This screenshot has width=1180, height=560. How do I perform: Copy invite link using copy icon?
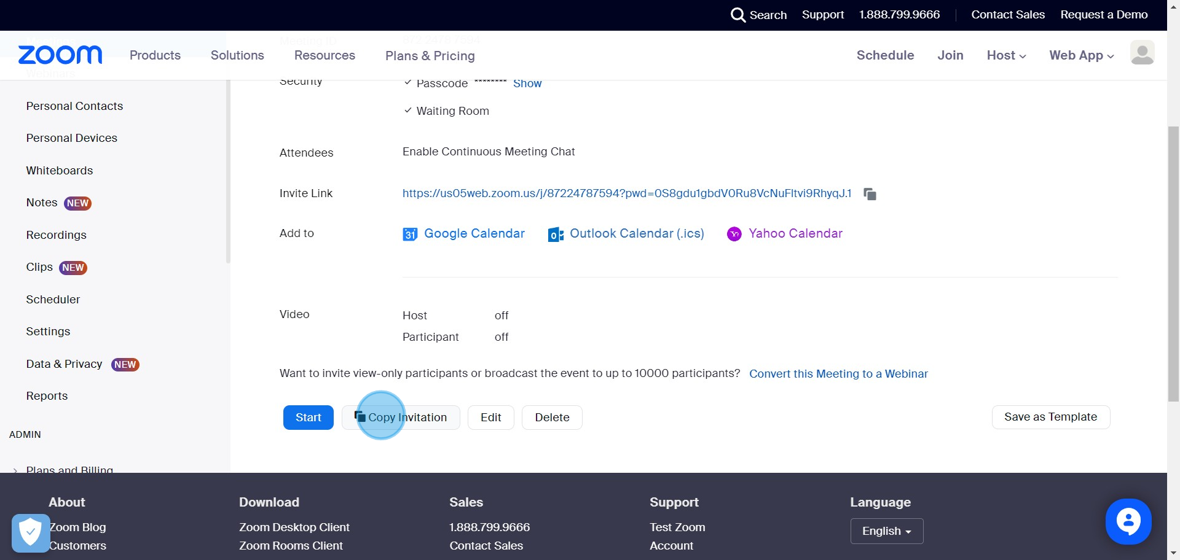(870, 194)
